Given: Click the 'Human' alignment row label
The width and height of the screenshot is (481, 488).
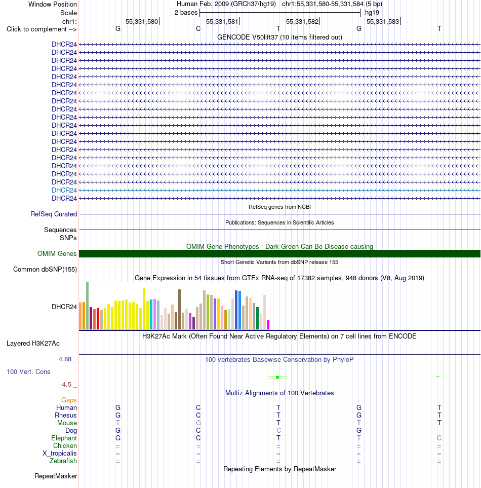Looking at the screenshot, I should [66, 408].
